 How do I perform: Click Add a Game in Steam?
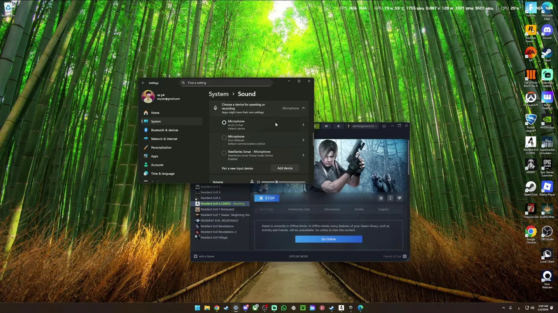[x=204, y=256]
